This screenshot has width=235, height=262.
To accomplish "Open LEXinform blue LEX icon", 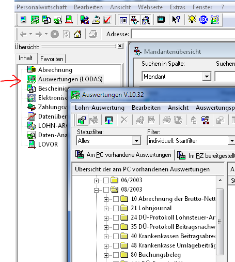I will click(x=203, y=20).
